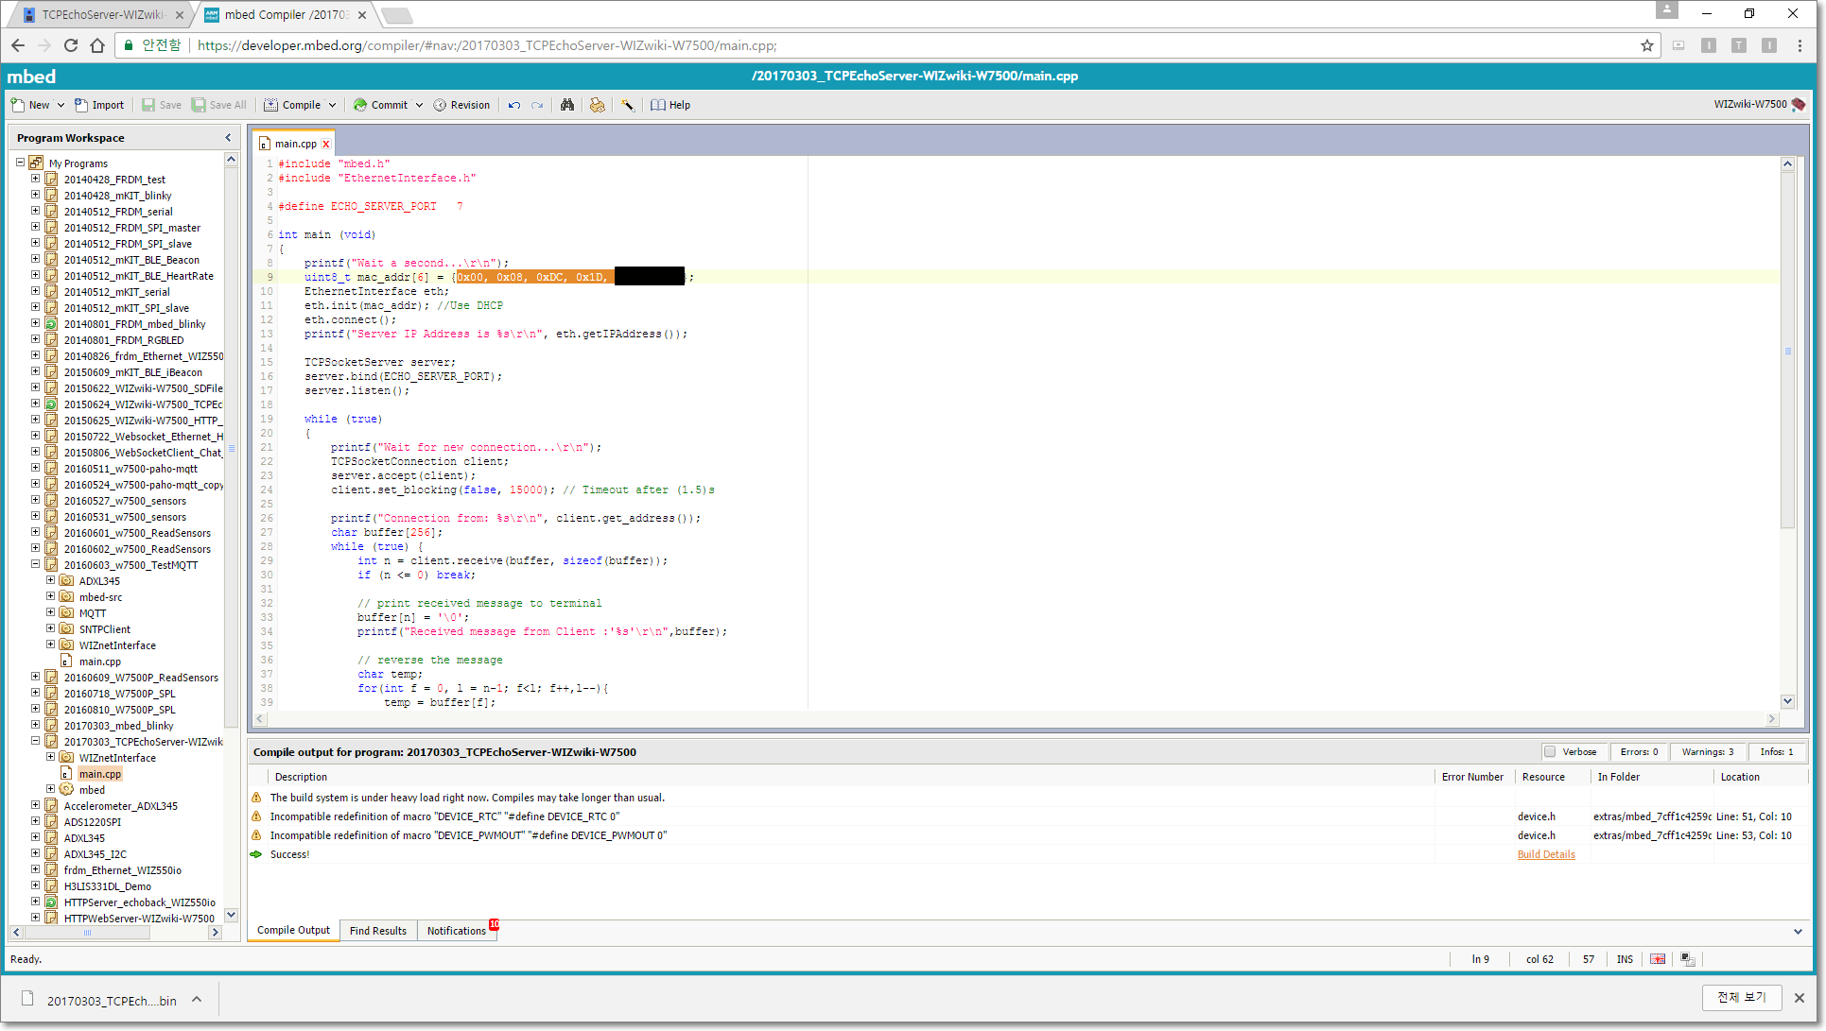The height and width of the screenshot is (1031, 1826).
Task: Switch to the Compile Output tab
Action: click(293, 931)
